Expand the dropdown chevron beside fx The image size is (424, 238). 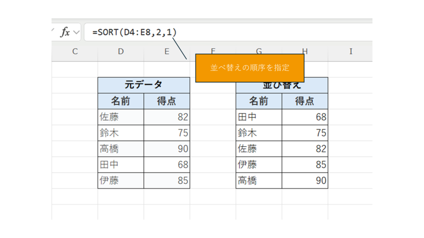coord(76,32)
